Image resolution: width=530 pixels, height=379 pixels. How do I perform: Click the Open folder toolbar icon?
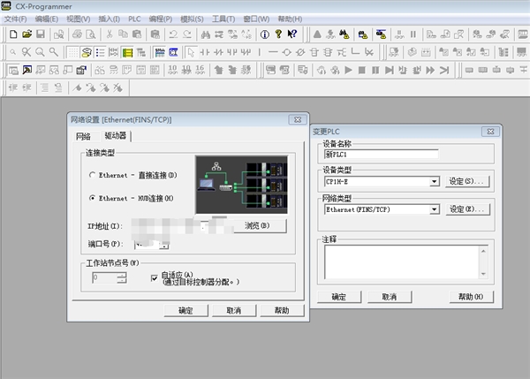(26, 34)
